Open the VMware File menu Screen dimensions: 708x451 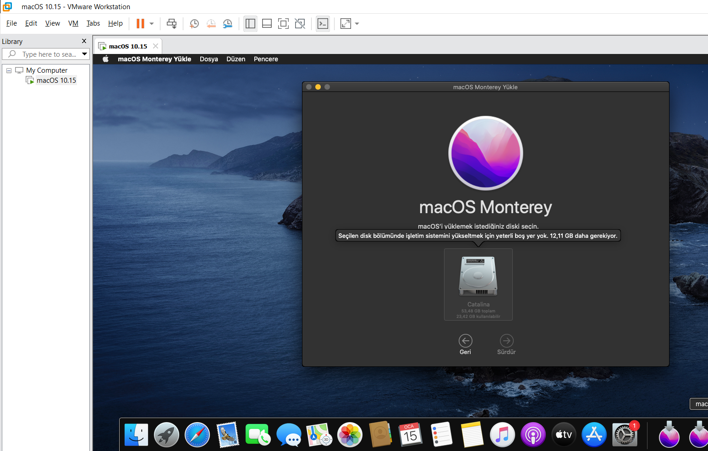click(11, 23)
